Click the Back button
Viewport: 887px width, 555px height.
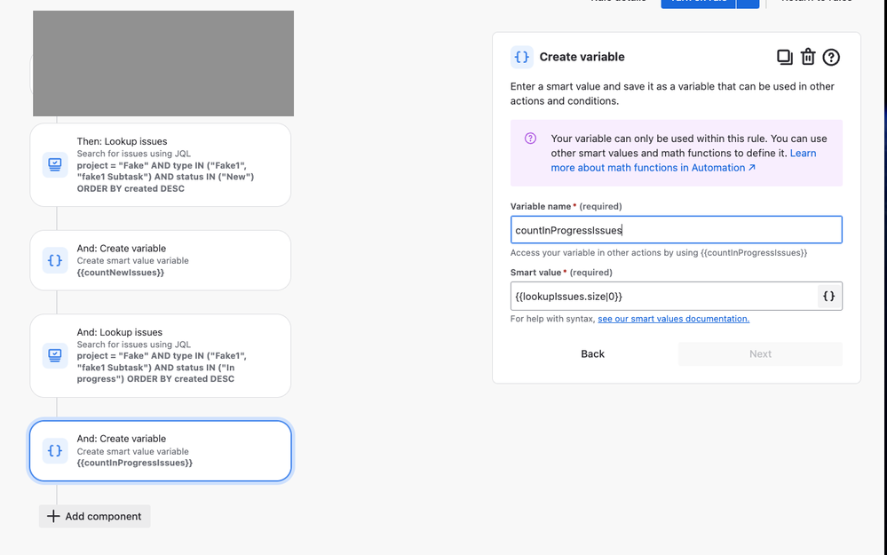coord(592,353)
